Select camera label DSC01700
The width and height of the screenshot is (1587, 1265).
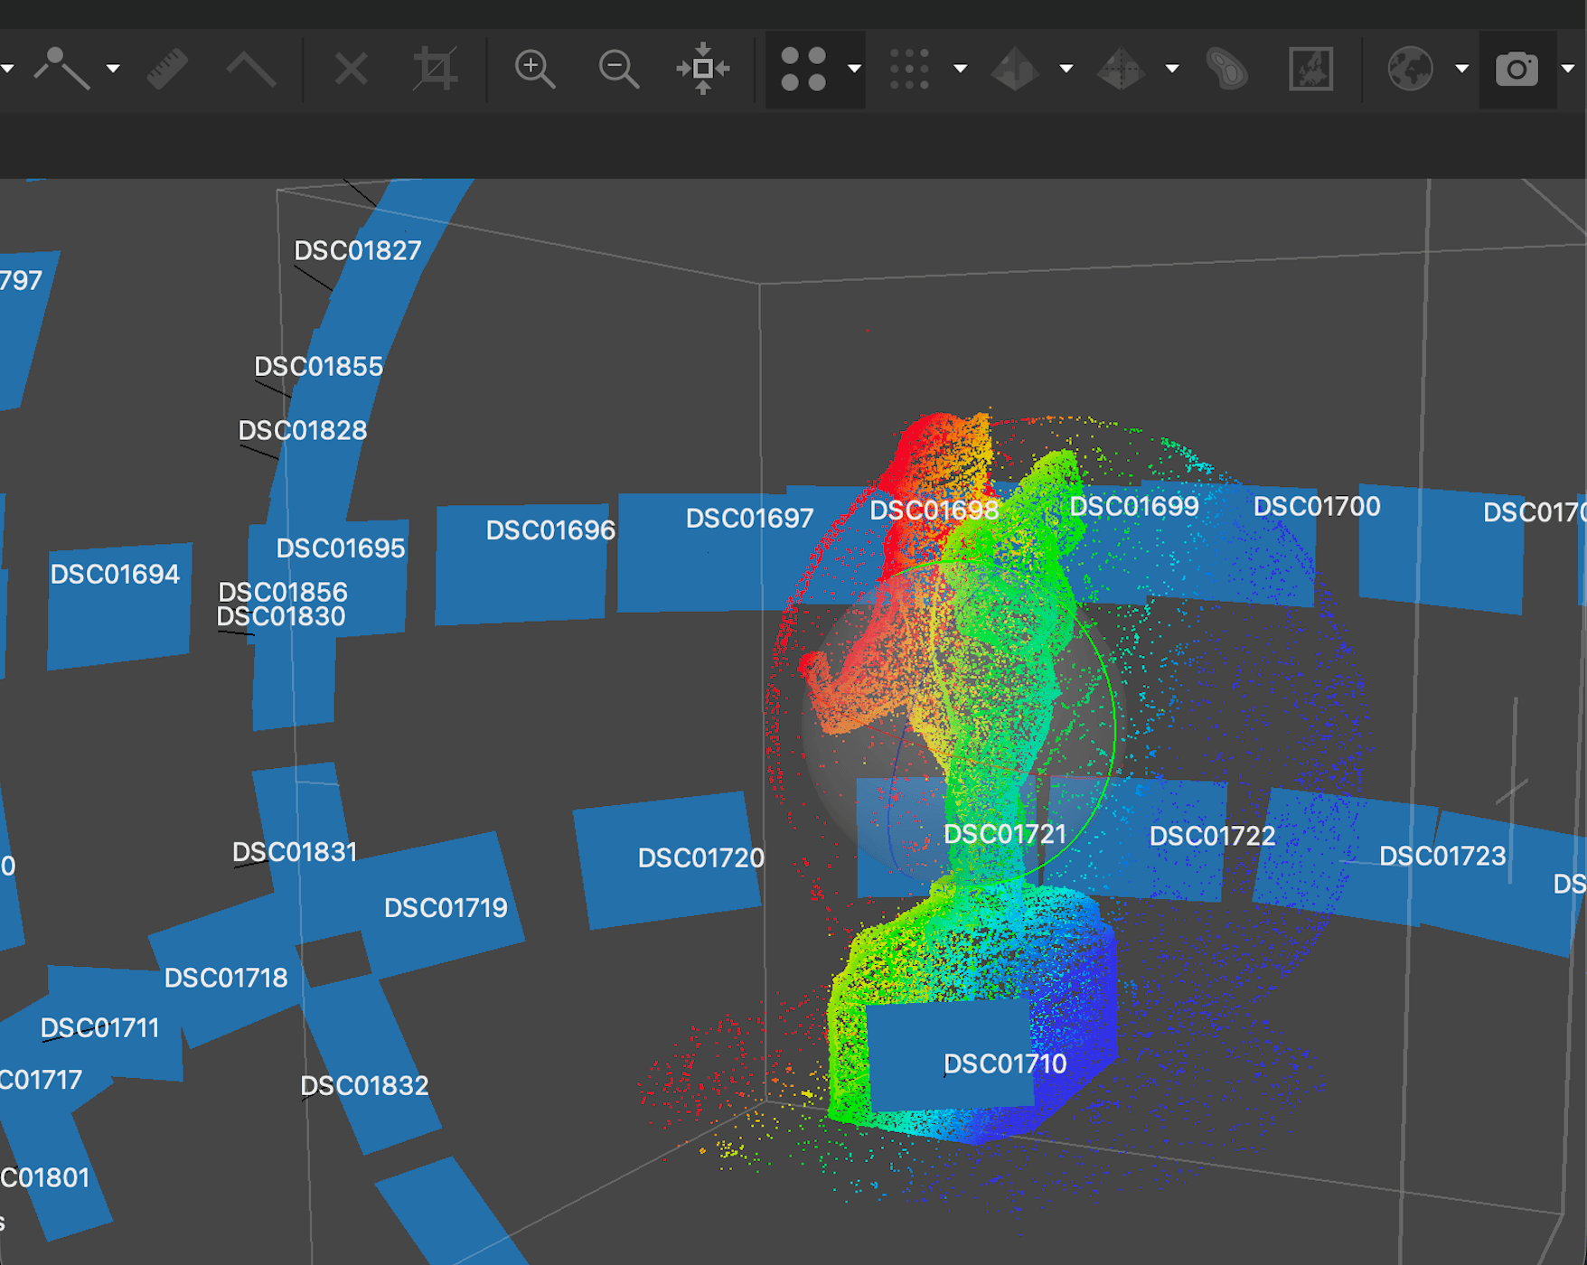tap(1317, 506)
